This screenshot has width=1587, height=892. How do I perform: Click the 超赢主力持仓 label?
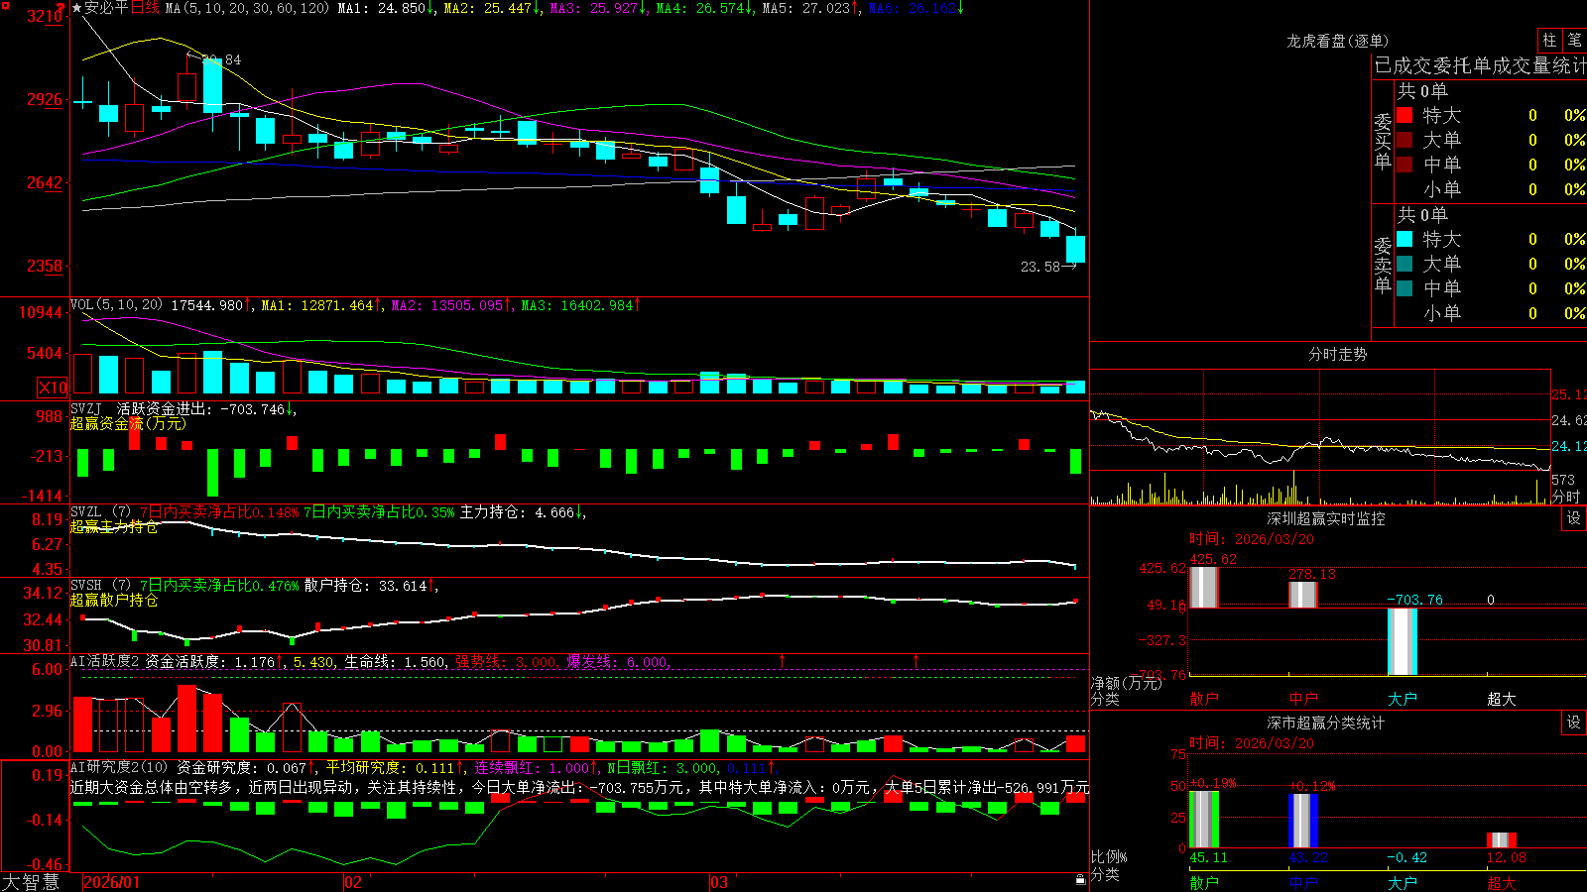pyautogui.click(x=114, y=526)
